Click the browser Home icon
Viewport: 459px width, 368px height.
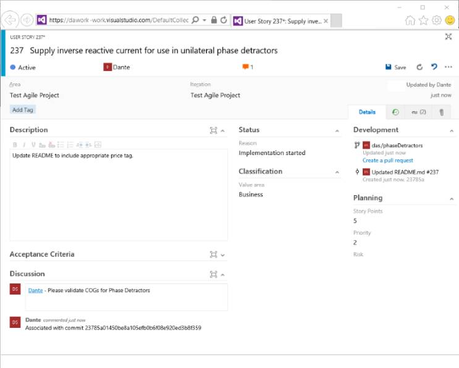click(x=410, y=20)
